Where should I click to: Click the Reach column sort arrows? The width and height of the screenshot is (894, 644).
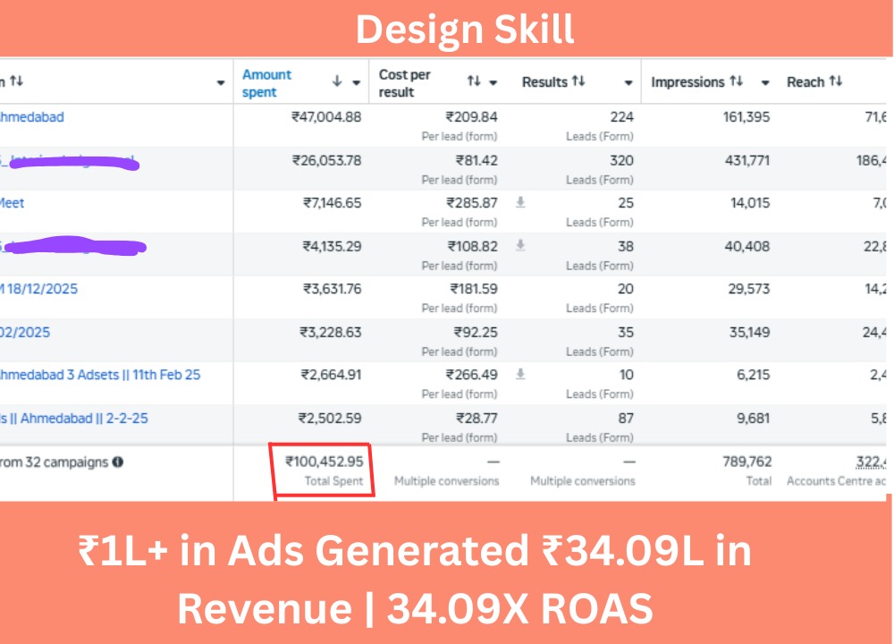pos(835,81)
